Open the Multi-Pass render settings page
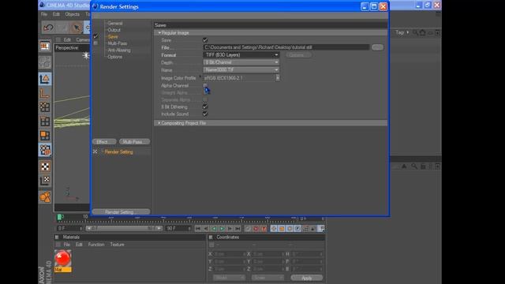This screenshot has height=284, width=505. click(118, 43)
